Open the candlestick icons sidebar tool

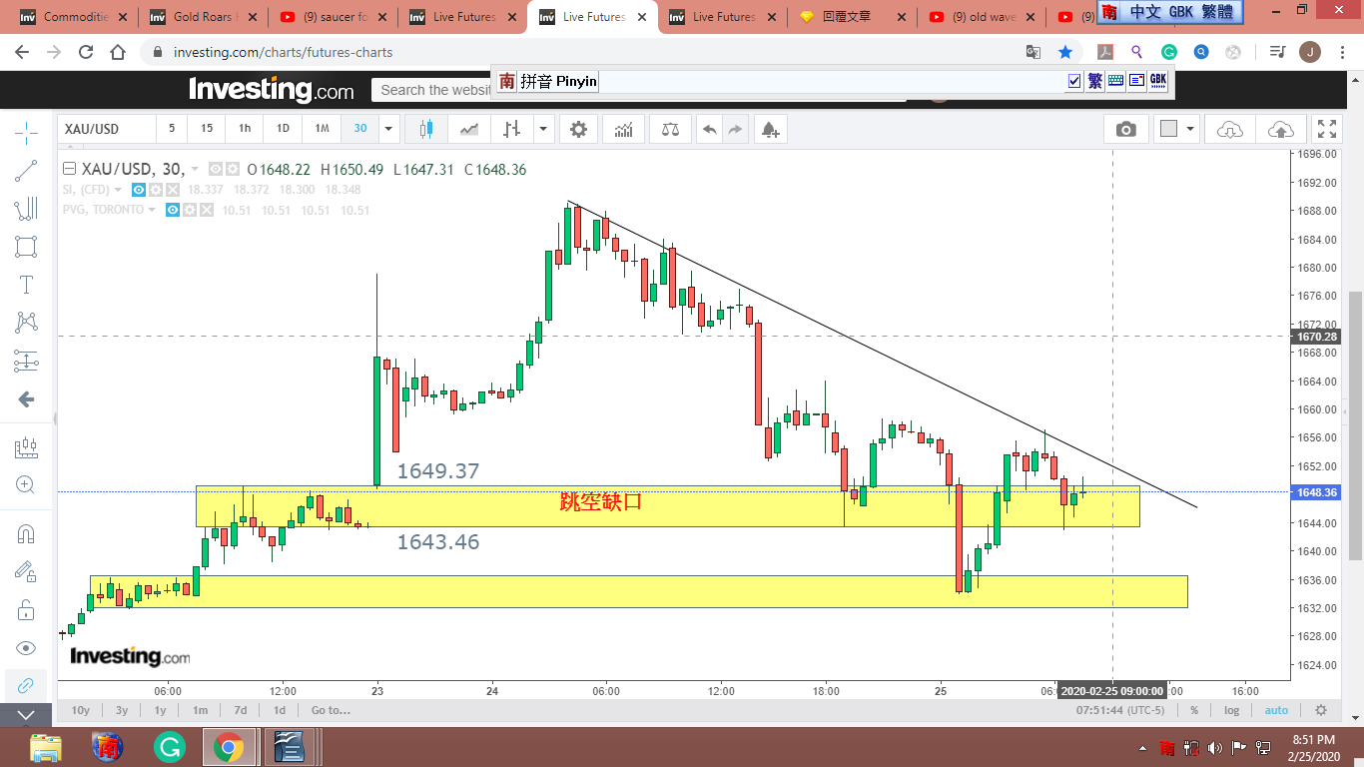coord(26,447)
